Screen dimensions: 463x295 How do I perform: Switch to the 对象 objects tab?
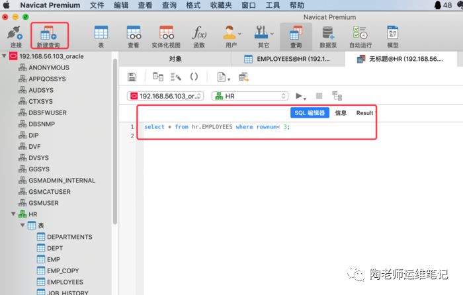click(175, 59)
